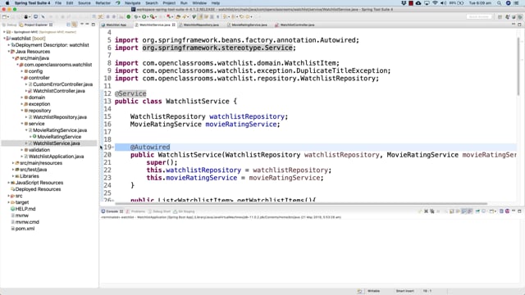The width and height of the screenshot is (525, 295).
Task: Switch to WatchlistRepository.java editor tab
Action: 200,25
